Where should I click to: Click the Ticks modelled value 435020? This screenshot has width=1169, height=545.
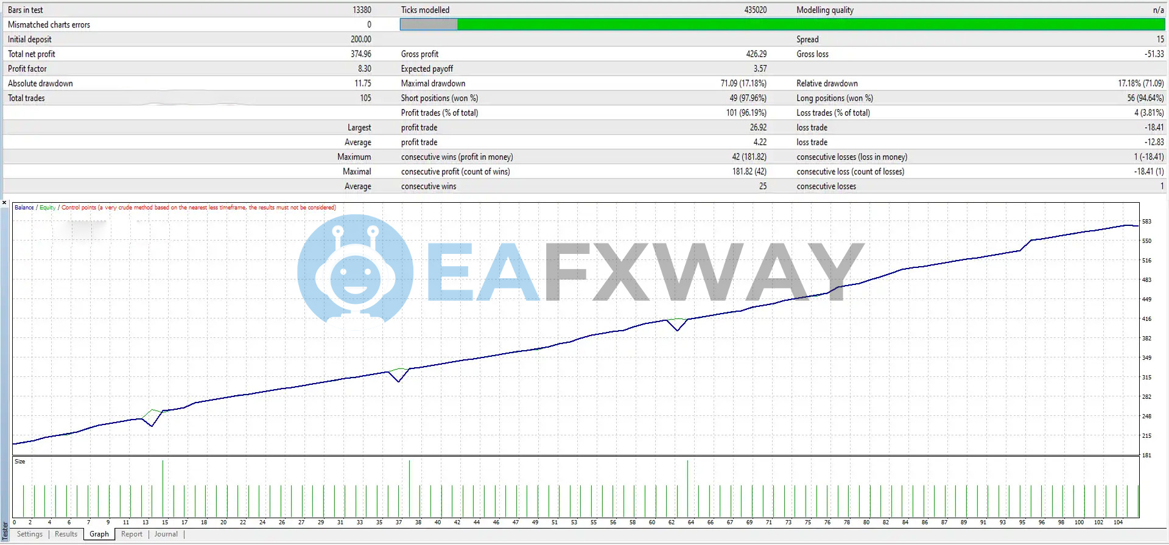pos(755,10)
